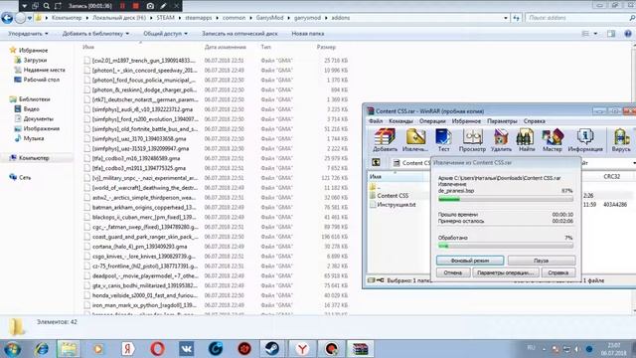Open the Просмотр (View) toolbar icon
636x358 pixels.
(x=472, y=140)
